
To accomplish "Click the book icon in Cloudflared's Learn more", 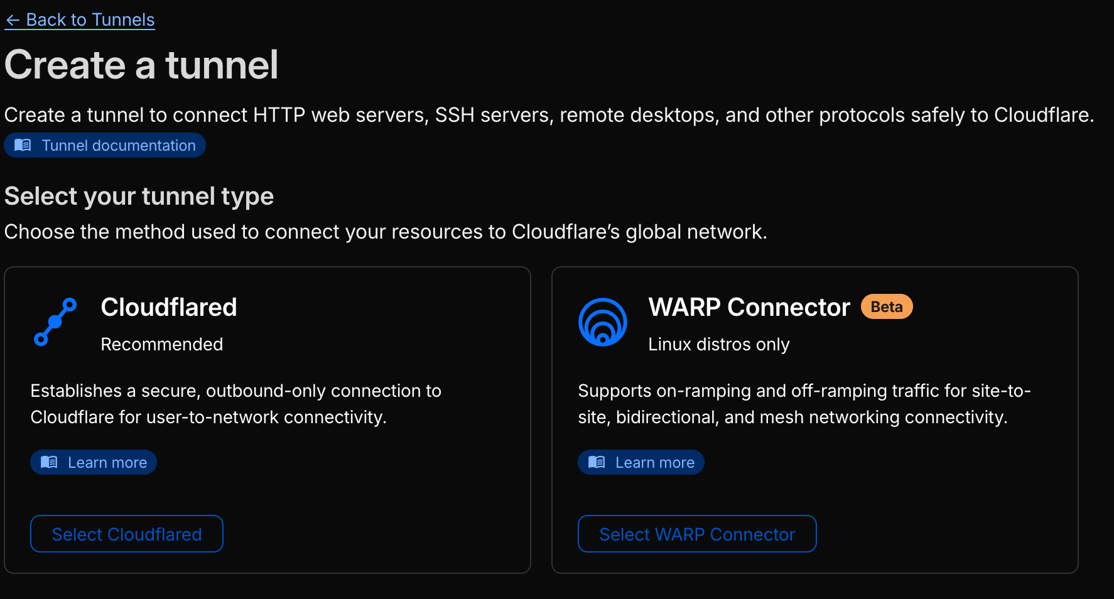I will click(49, 462).
